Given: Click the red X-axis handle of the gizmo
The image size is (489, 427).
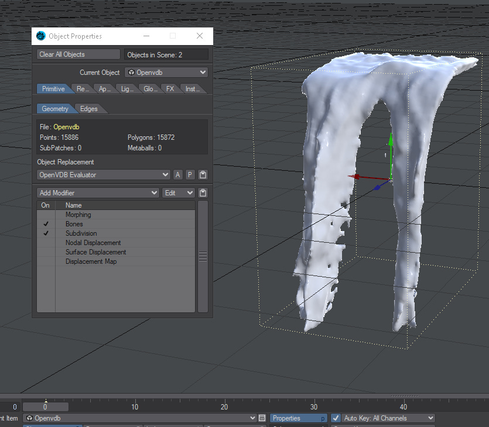Looking at the screenshot, I should click(x=356, y=176).
